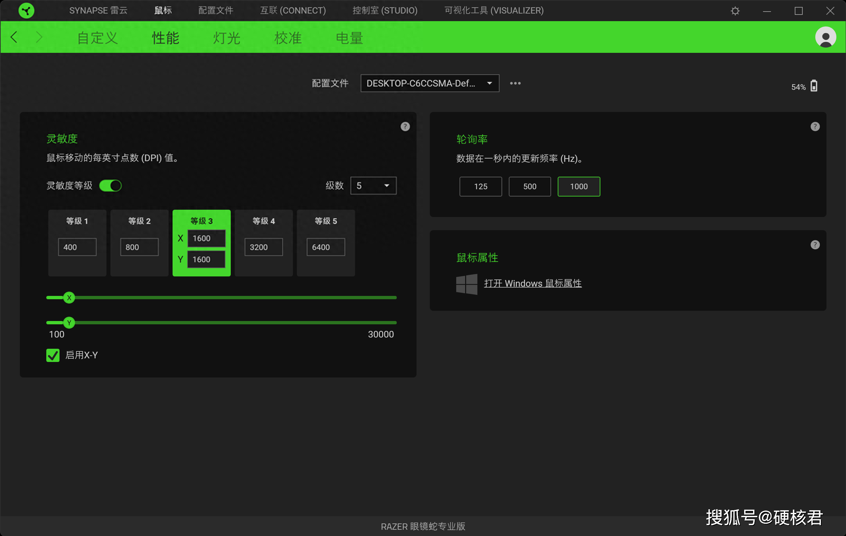Check the battery level icon

pyautogui.click(x=814, y=86)
